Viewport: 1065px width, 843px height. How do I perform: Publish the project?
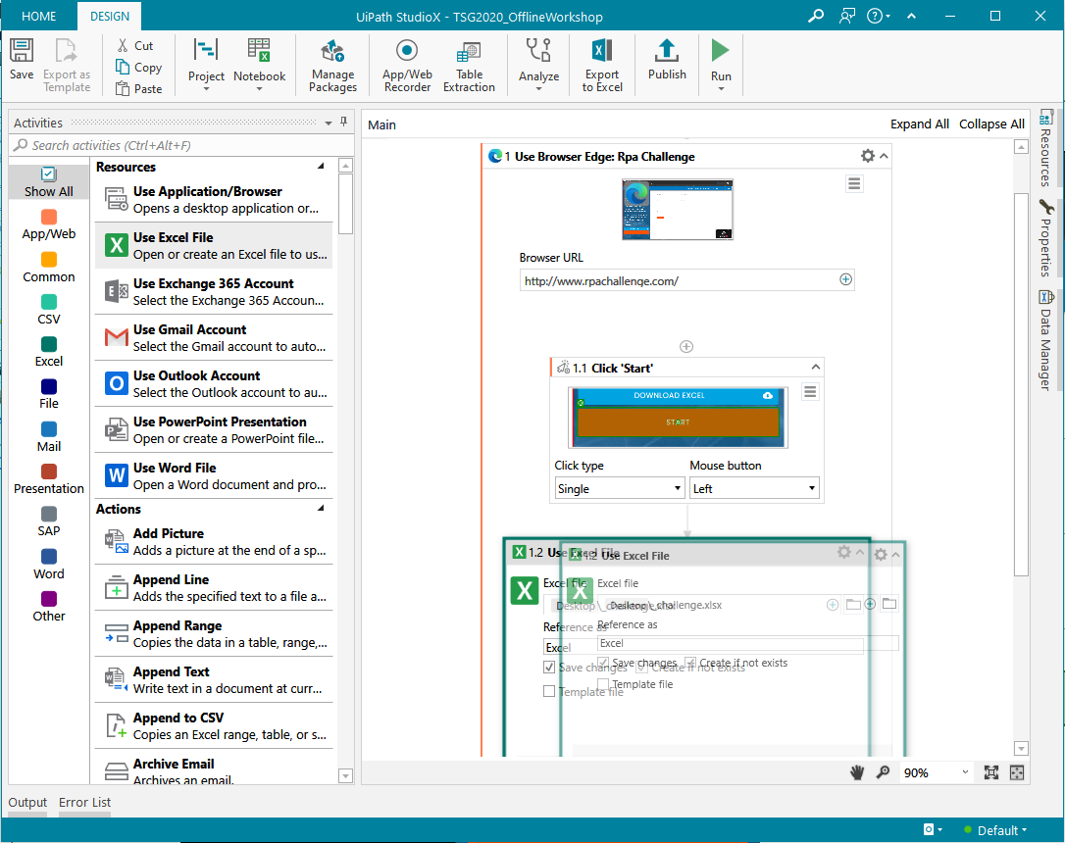tap(667, 60)
